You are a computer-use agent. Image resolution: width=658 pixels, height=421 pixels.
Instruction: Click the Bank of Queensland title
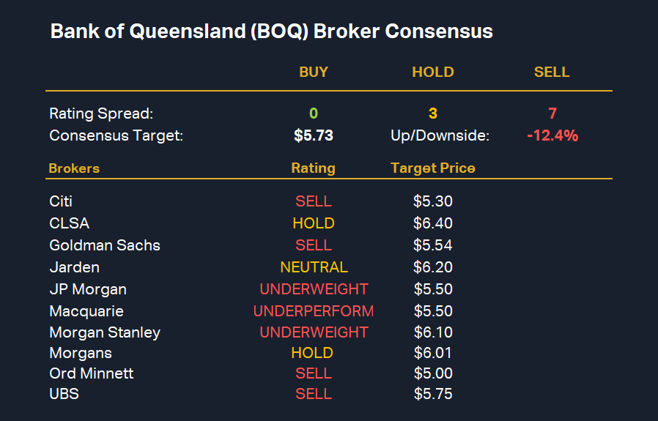271,31
